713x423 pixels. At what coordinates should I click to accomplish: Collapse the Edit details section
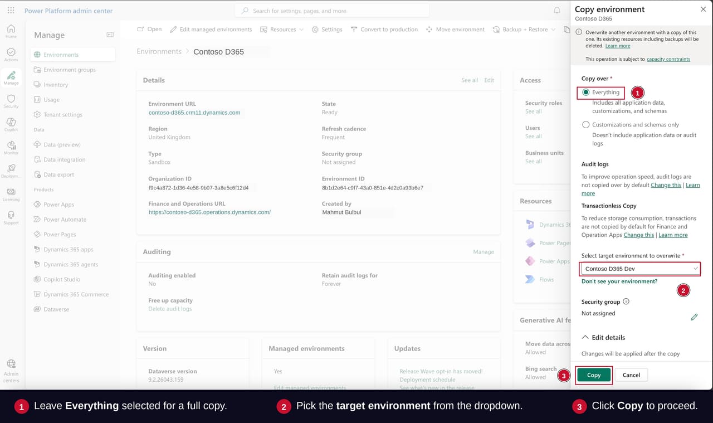click(x=603, y=337)
